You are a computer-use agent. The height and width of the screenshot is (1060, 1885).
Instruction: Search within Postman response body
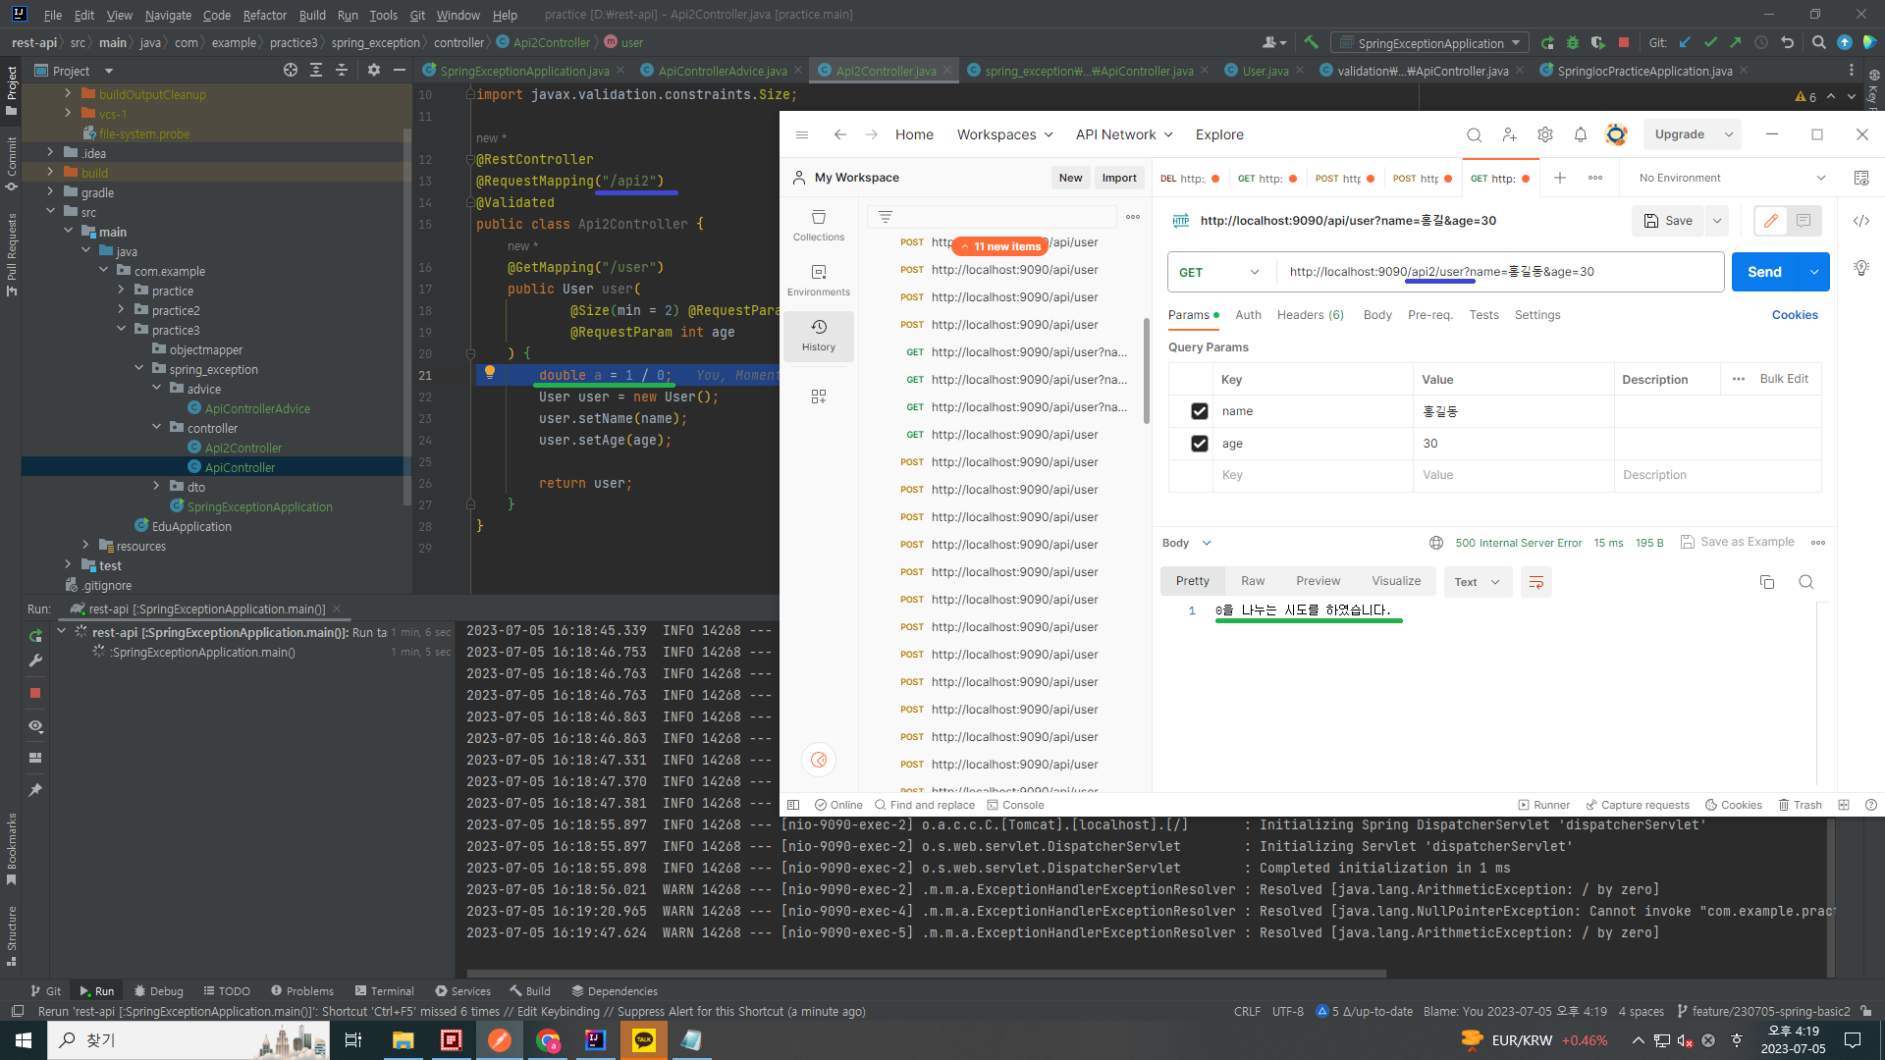[x=1805, y=582]
